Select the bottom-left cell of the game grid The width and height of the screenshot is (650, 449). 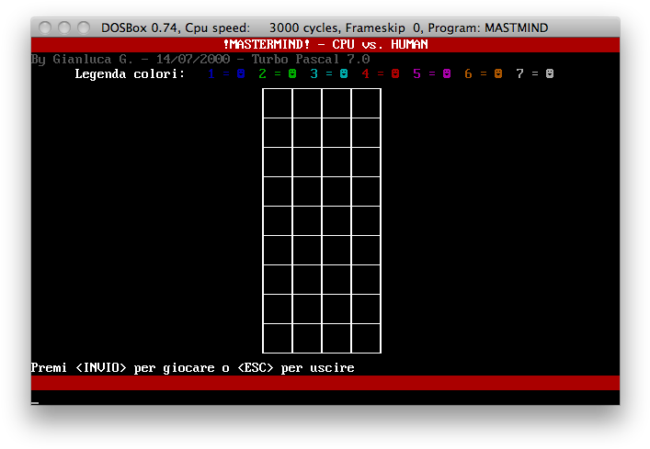point(278,338)
